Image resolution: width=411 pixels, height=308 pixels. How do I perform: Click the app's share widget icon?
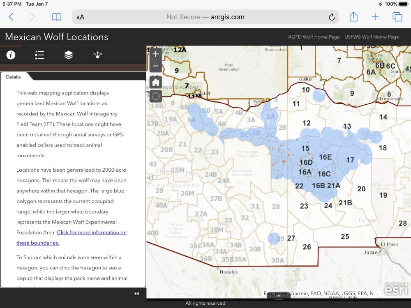point(97,55)
